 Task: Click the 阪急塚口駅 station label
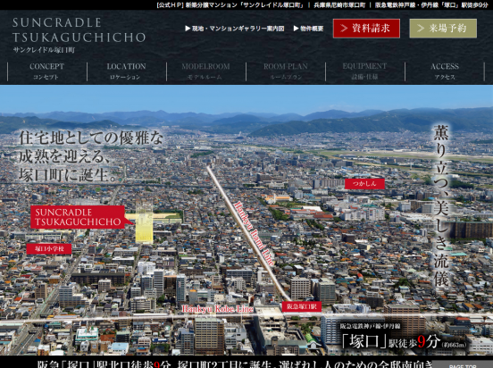[x=302, y=306]
